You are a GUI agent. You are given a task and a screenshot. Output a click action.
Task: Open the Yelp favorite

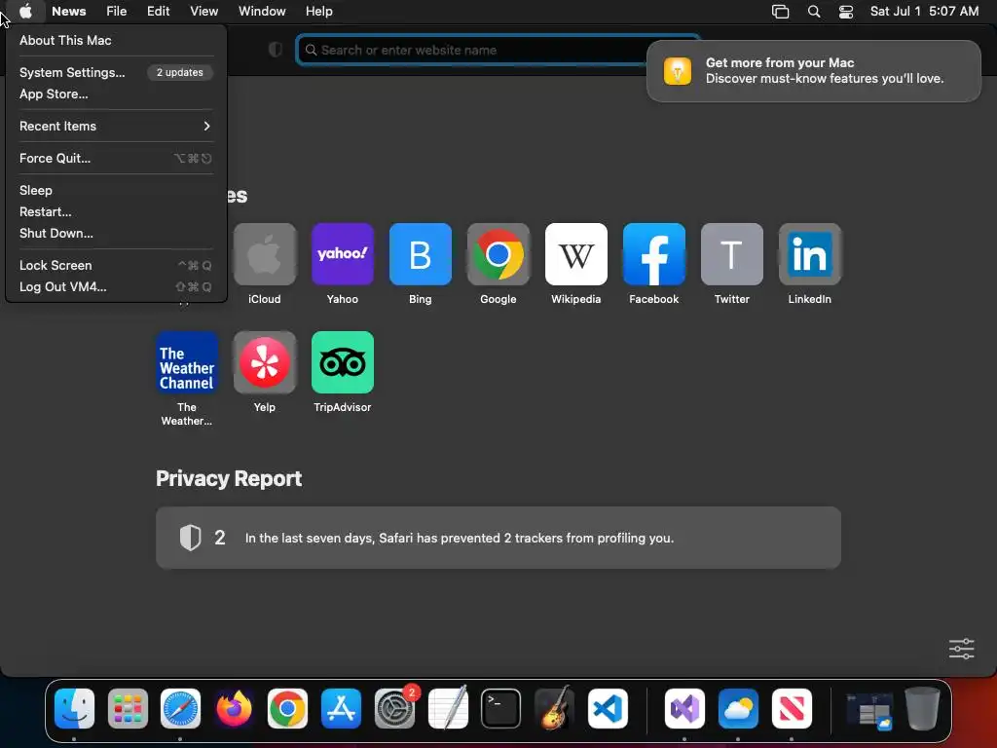tap(265, 362)
